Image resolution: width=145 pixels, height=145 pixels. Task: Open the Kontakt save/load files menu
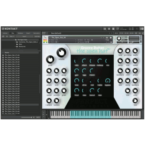pyautogui.click(x=105, y=29)
